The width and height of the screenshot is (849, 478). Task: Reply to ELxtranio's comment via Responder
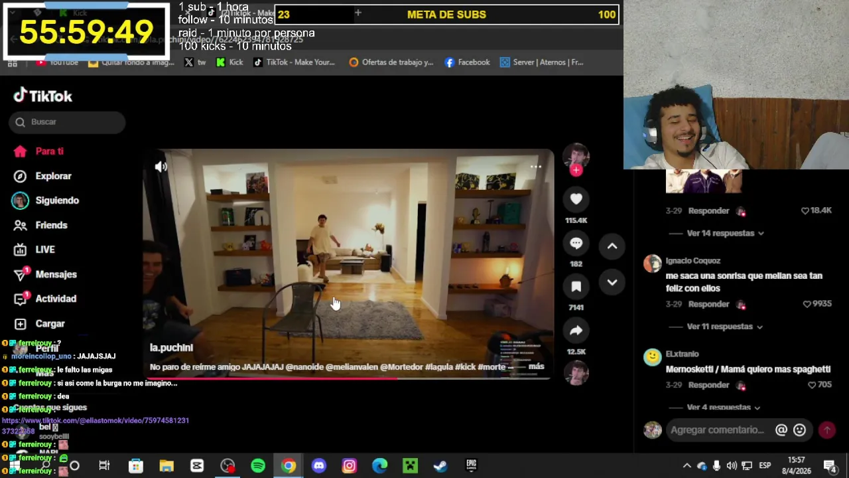(708, 385)
